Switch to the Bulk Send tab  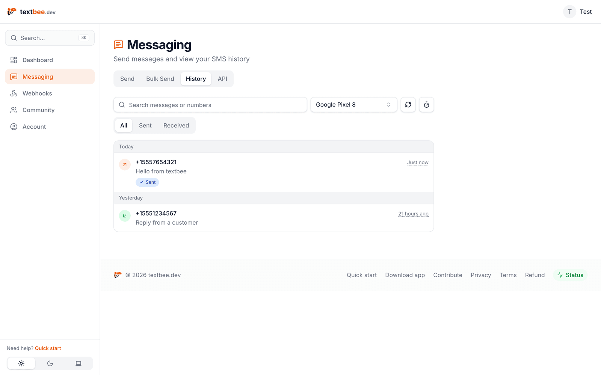pos(160,79)
